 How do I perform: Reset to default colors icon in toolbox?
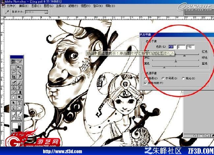click(x=13, y=131)
